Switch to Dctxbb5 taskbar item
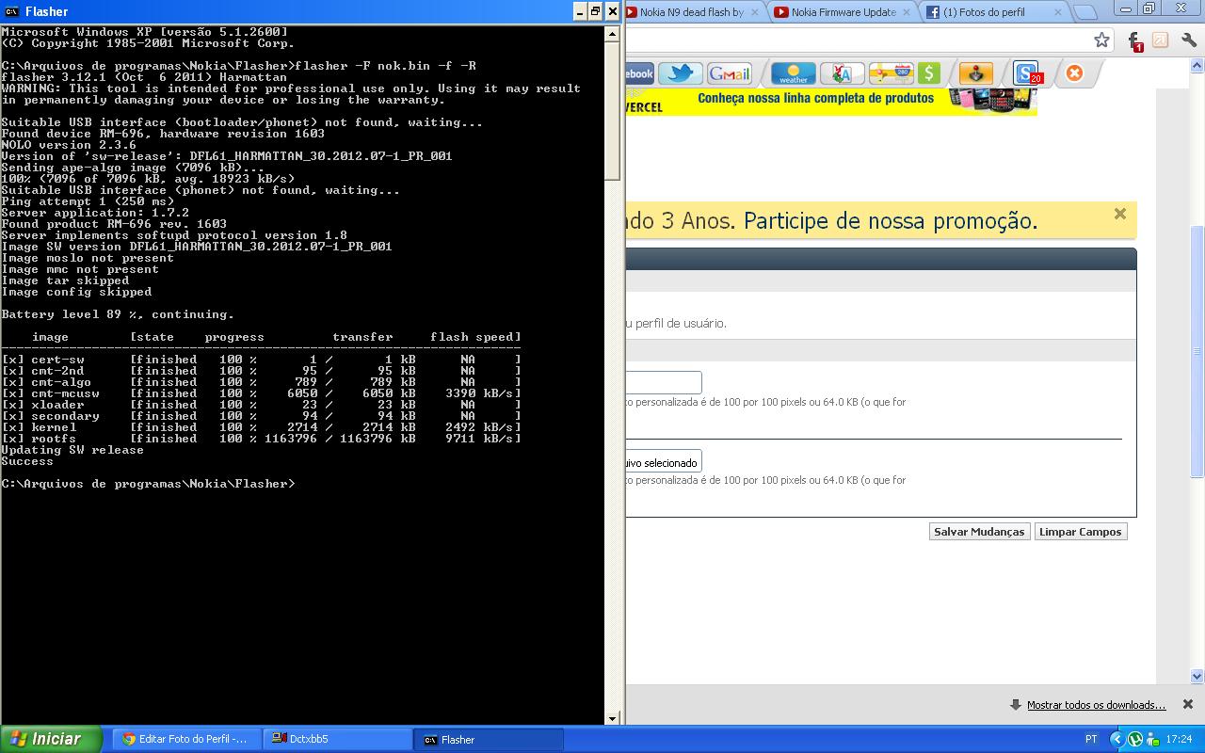The image size is (1205, 753). (337, 740)
